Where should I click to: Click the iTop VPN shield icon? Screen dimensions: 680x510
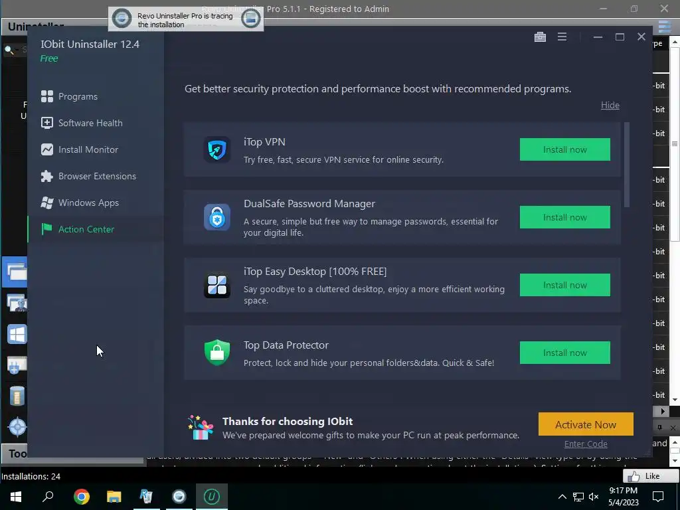click(217, 149)
